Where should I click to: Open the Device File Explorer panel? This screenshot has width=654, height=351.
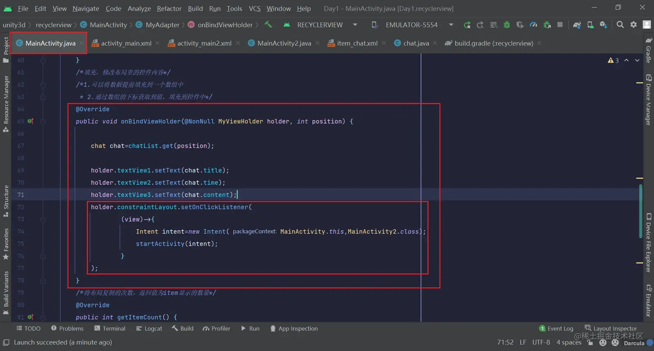pos(648,243)
